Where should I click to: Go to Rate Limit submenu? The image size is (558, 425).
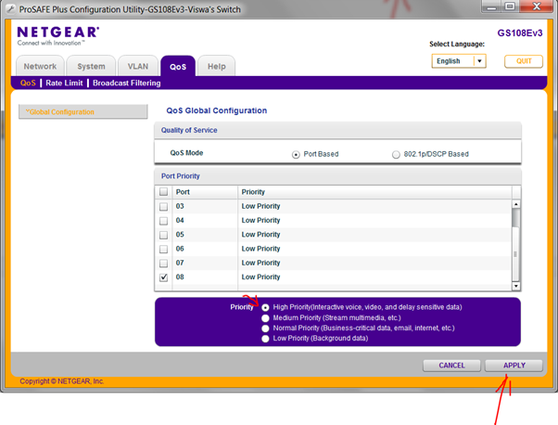point(64,83)
